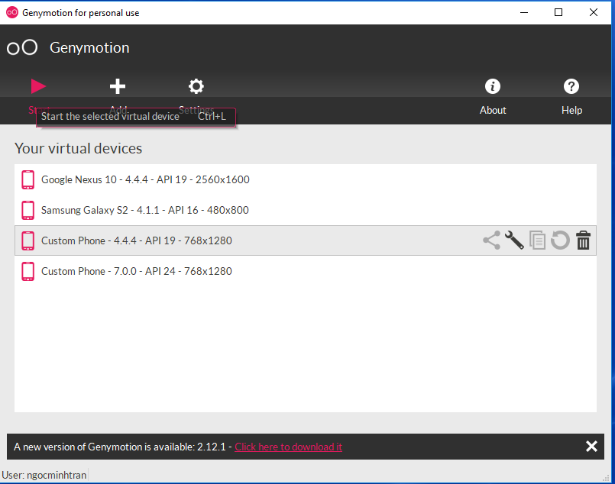Click the Google Nexus 10 phone icon
Image resolution: width=615 pixels, height=484 pixels.
point(28,179)
